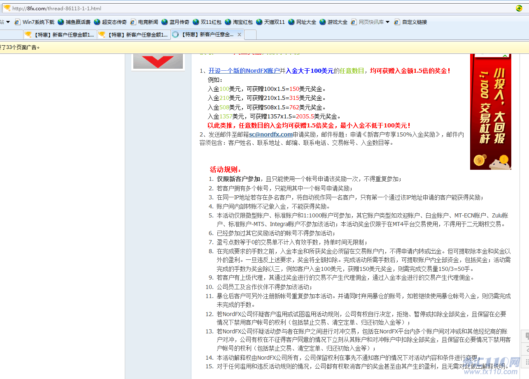
Task: Click rule 10 公司员工及合作伙伴不得参加该活动
Action: pyautogui.click(x=265, y=287)
